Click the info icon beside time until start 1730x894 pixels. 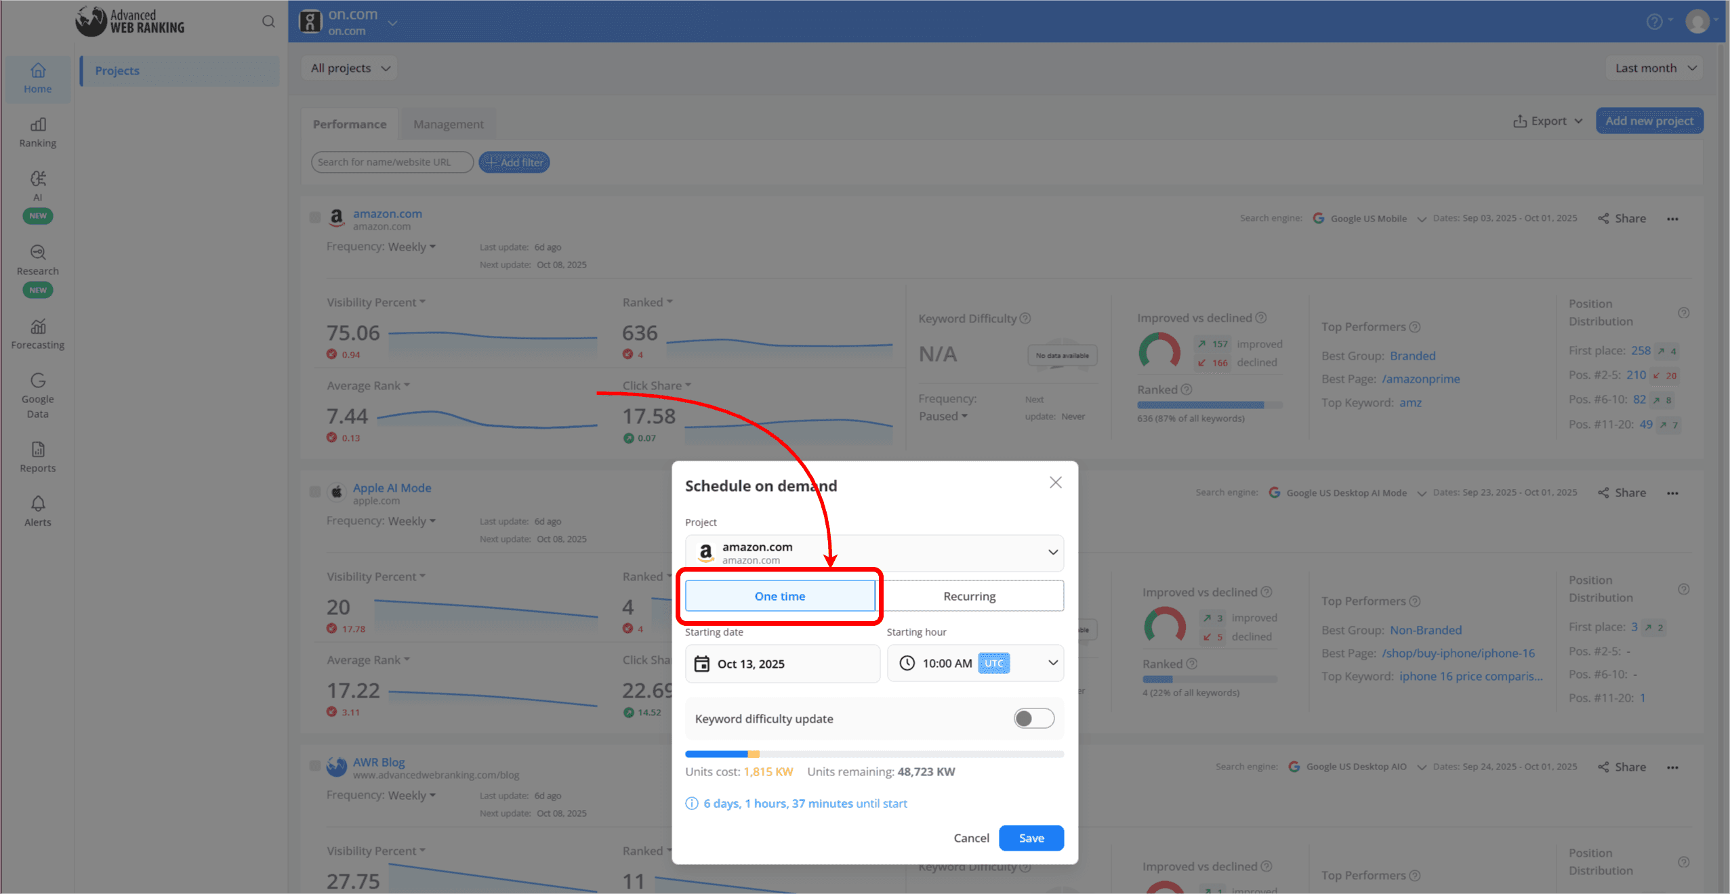pyautogui.click(x=692, y=803)
